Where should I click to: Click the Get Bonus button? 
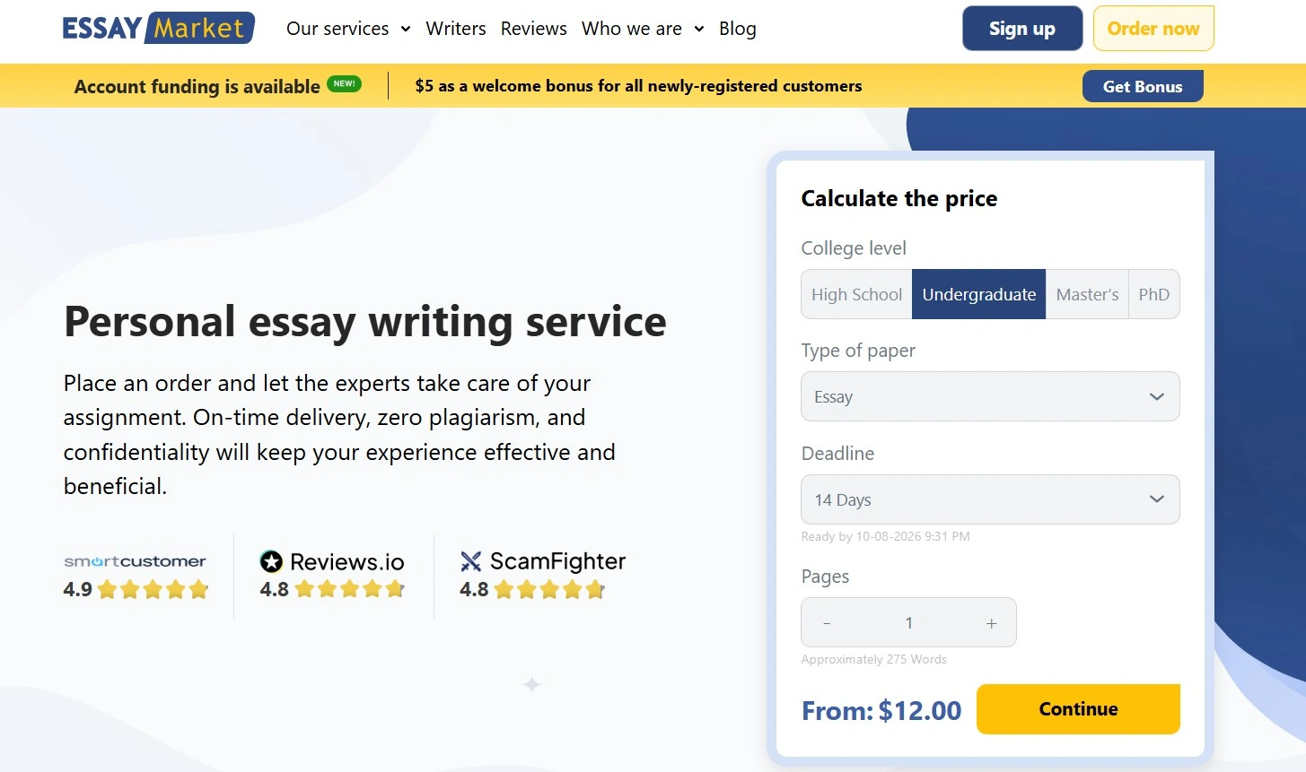tap(1143, 86)
